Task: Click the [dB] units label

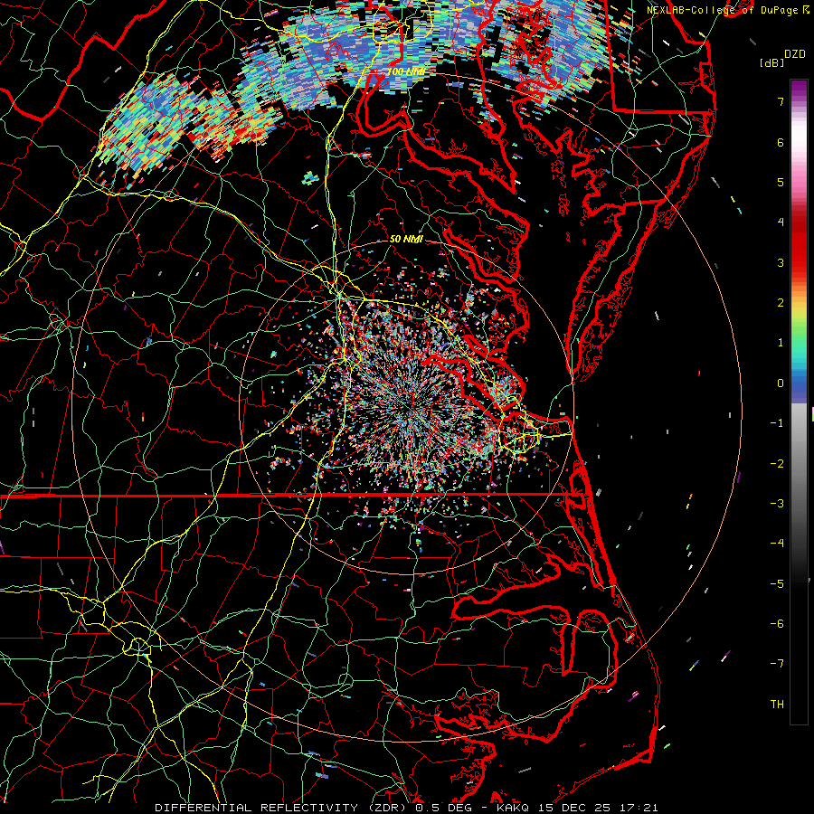Action: (x=772, y=62)
